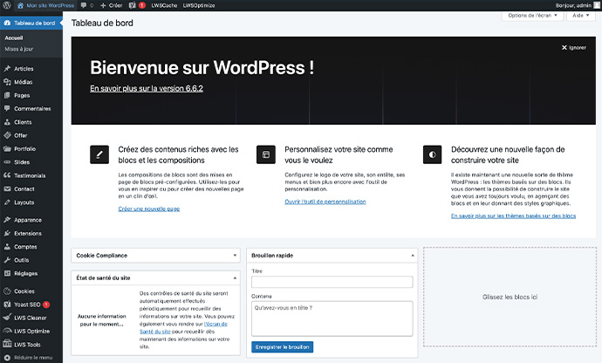The width and height of the screenshot is (602, 363).
Task: Click the WordPress logo in admin bar
Action: (7, 5)
